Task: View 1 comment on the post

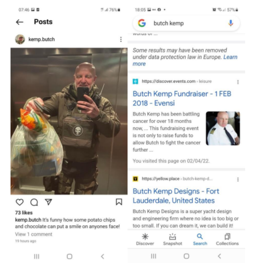Action: 34,234
